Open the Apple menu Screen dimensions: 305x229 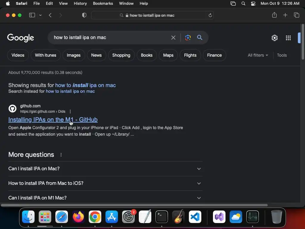pyautogui.click(x=8, y=4)
